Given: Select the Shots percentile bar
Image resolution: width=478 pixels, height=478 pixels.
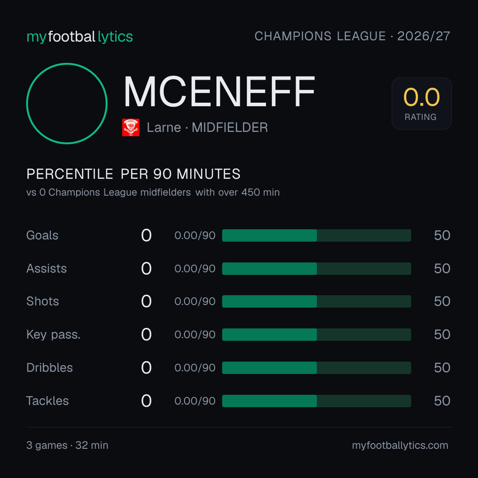Looking at the screenshot, I should (316, 301).
